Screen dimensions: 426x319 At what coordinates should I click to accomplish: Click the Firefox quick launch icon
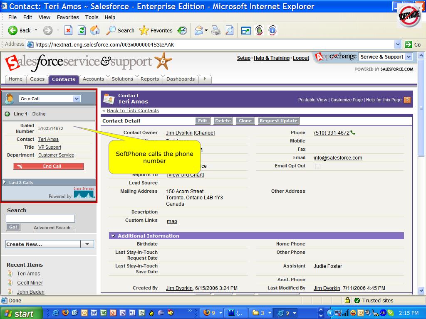click(x=65, y=313)
